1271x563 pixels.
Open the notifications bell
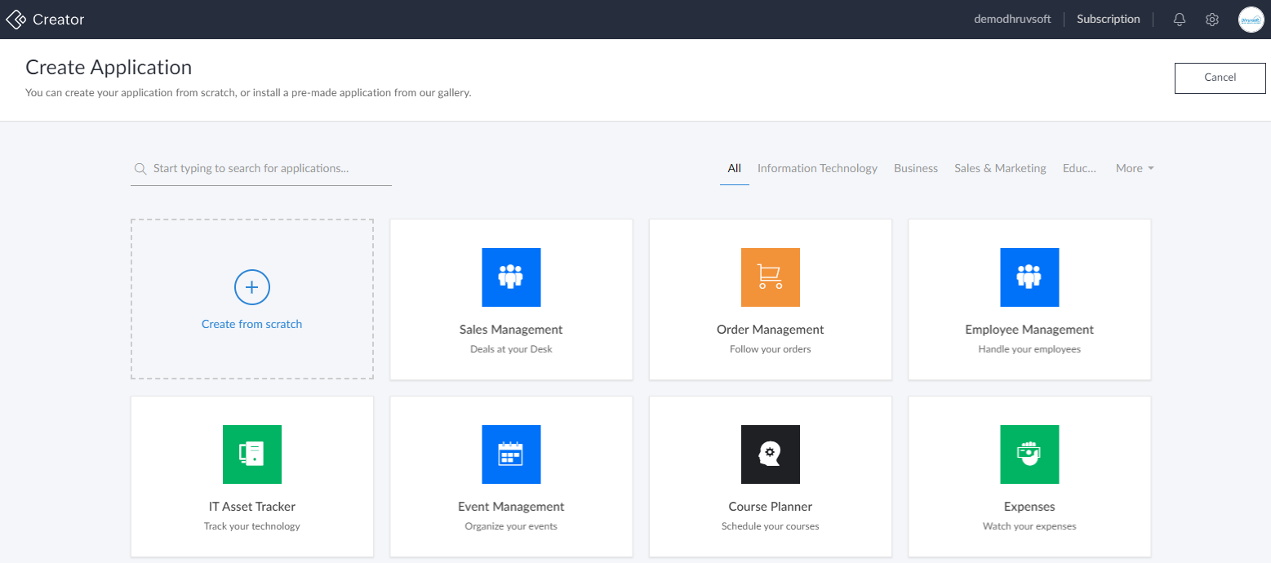click(1179, 19)
